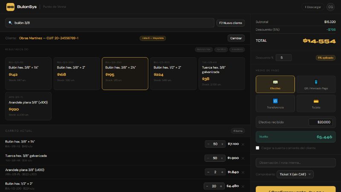Click the 5% aplicado badge
The width and height of the screenshot is (341, 192).
pos(325,58)
